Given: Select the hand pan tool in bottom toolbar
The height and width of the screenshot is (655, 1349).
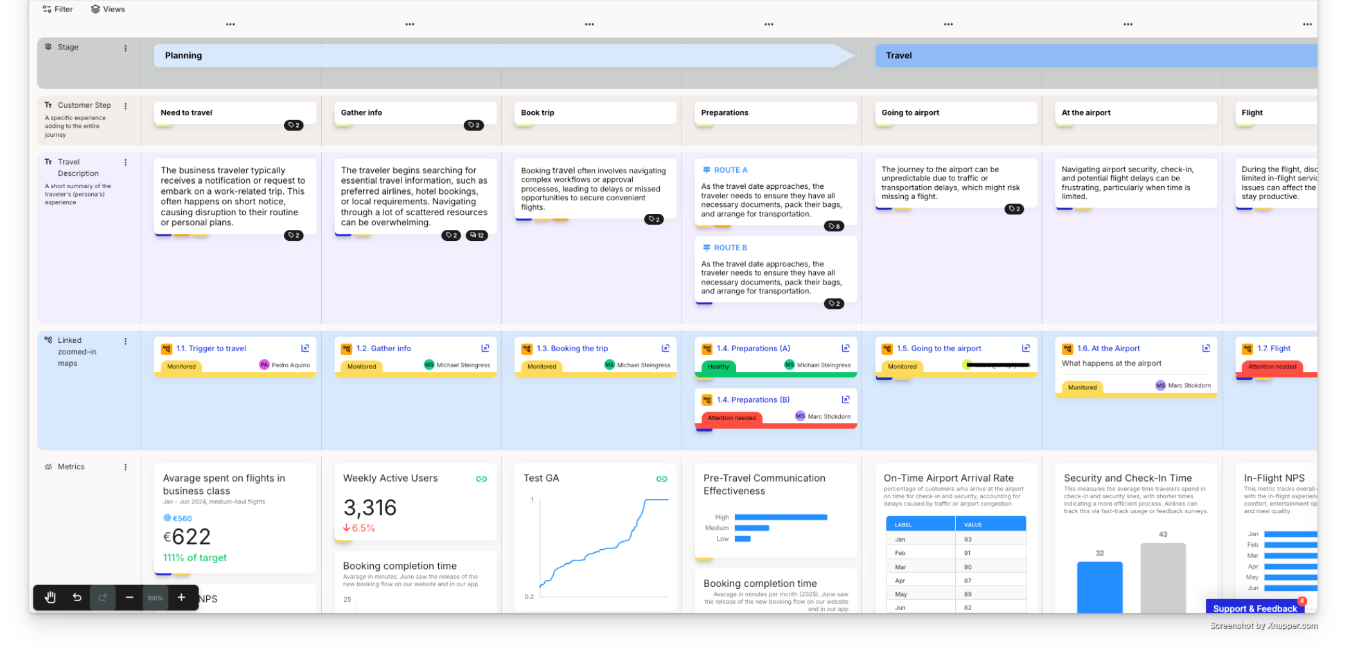Looking at the screenshot, I should [49, 597].
